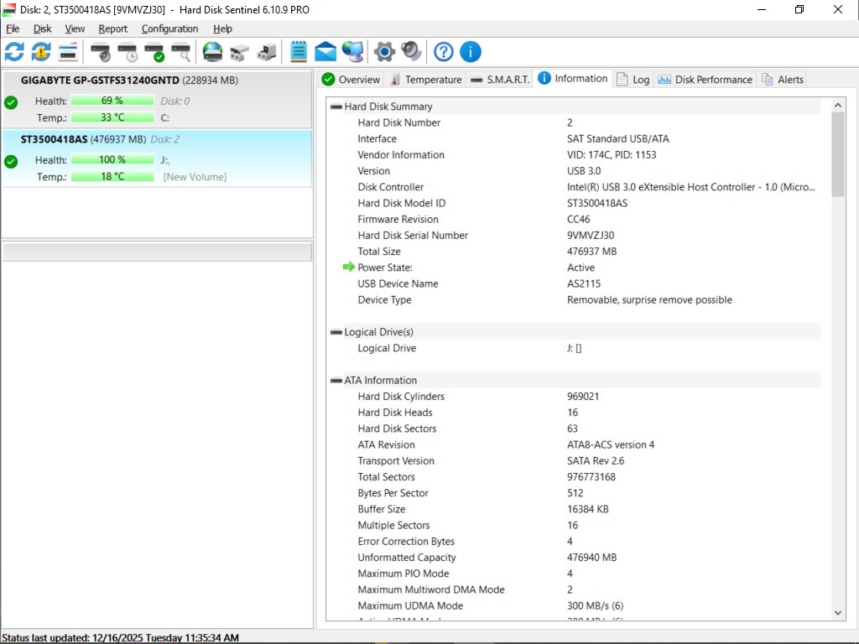This screenshot has width=859, height=644.
Task: Click the 69 % health bar
Action: (x=112, y=101)
